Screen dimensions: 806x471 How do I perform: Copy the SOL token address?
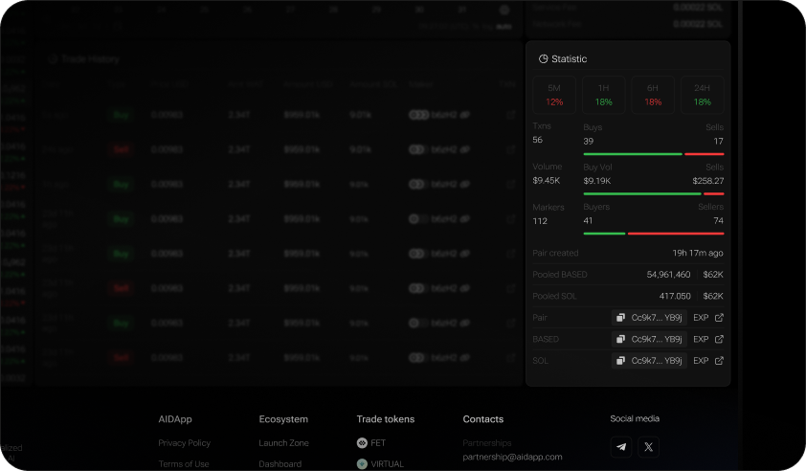point(621,361)
